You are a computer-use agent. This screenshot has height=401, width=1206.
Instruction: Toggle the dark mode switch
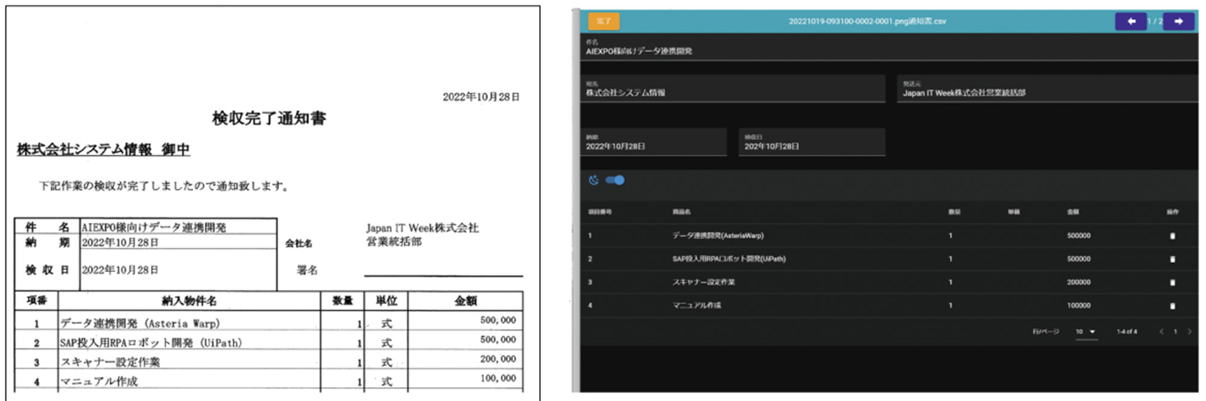point(616,180)
